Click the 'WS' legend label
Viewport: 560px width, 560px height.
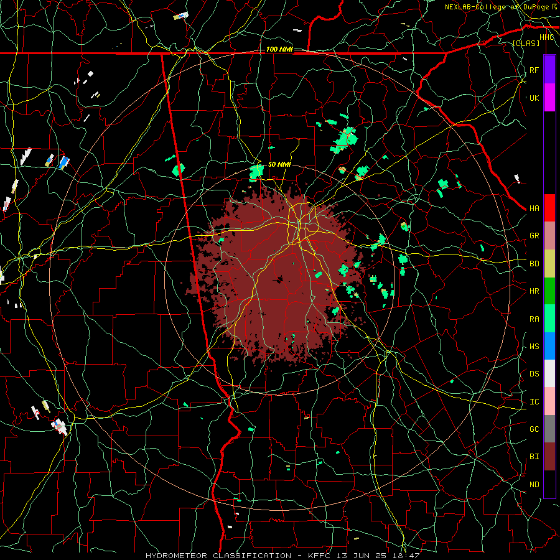pyautogui.click(x=534, y=347)
